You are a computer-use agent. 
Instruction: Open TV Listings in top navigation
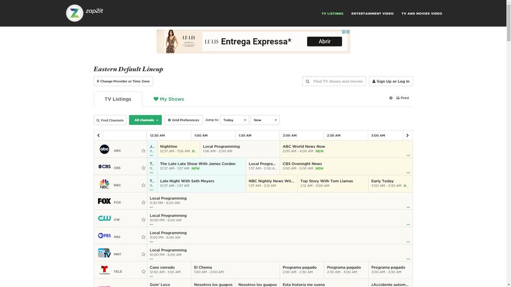pos(332,14)
